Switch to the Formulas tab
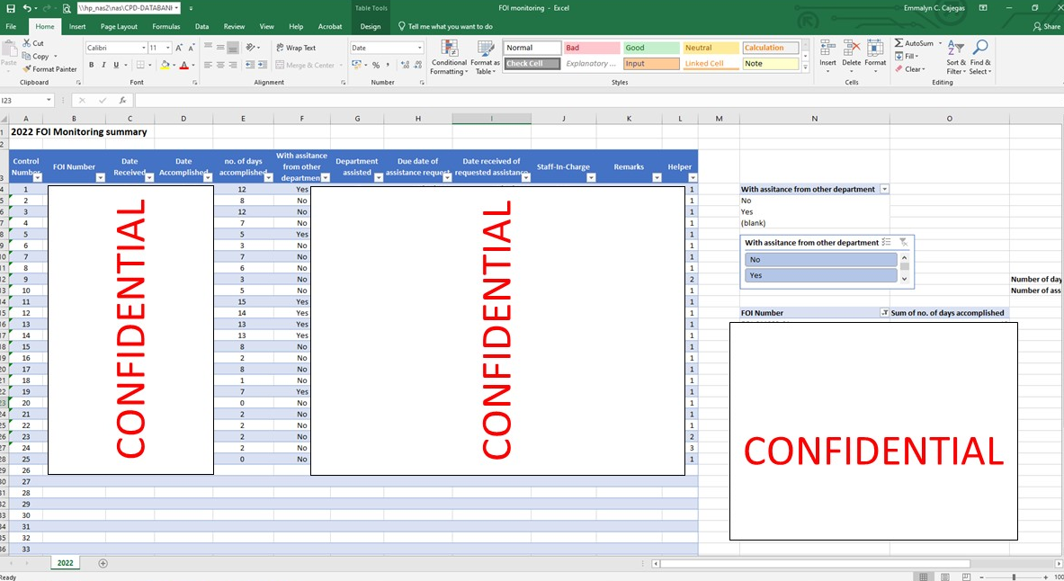 coord(166,26)
